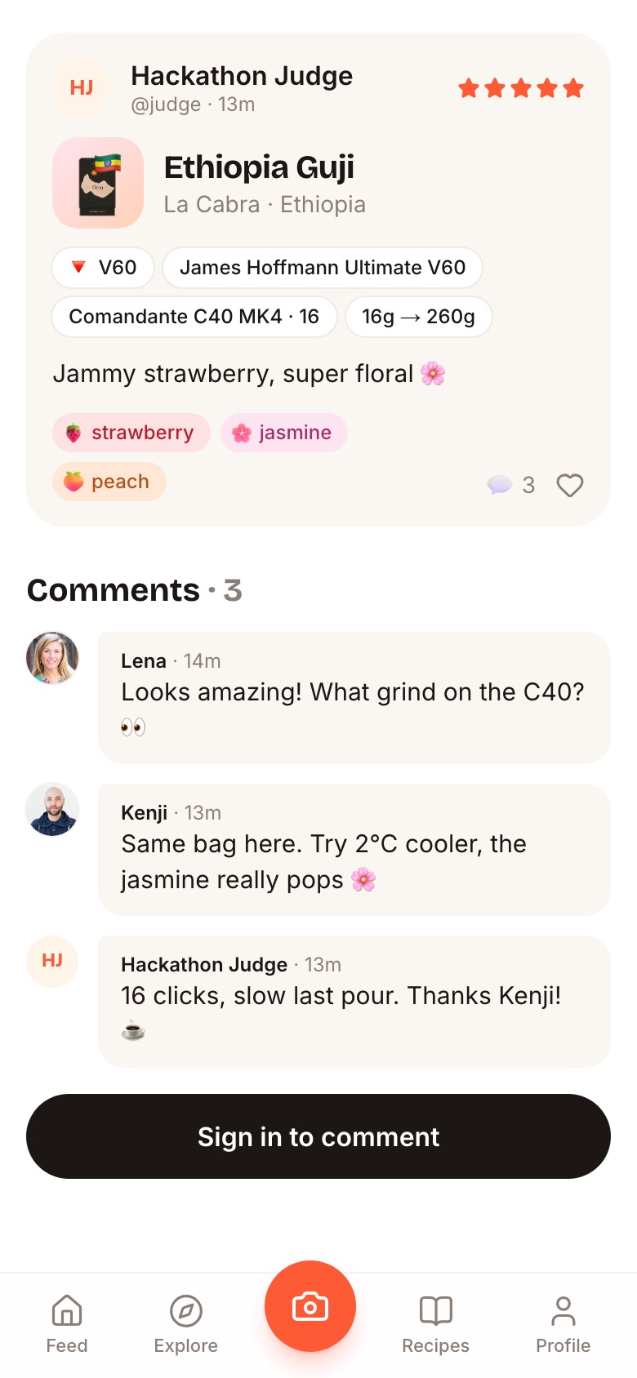Tap the Ethiopia Guji coffee bag thumbnail
637x1378 pixels.
98,183
